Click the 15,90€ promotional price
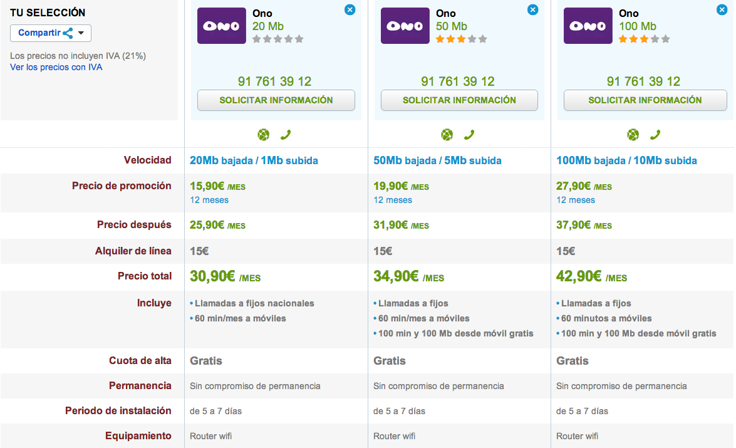736x448 pixels. (x=217, y=187)
